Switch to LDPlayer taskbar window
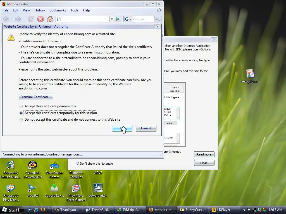 coord(224,210)
